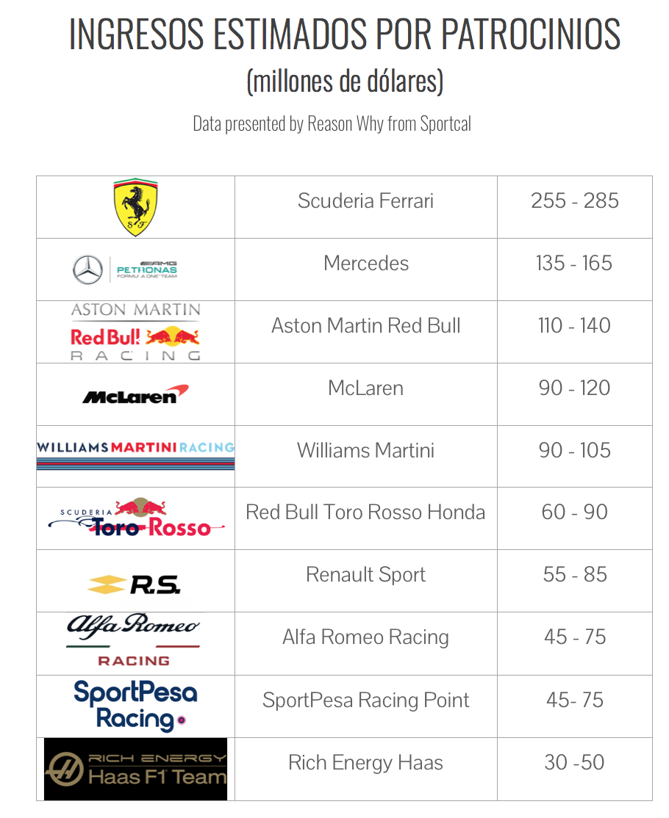Click the Ingresos Estimados Por Patrocinios title
This screenshot has width=669, height=818.
pos(345,34)
